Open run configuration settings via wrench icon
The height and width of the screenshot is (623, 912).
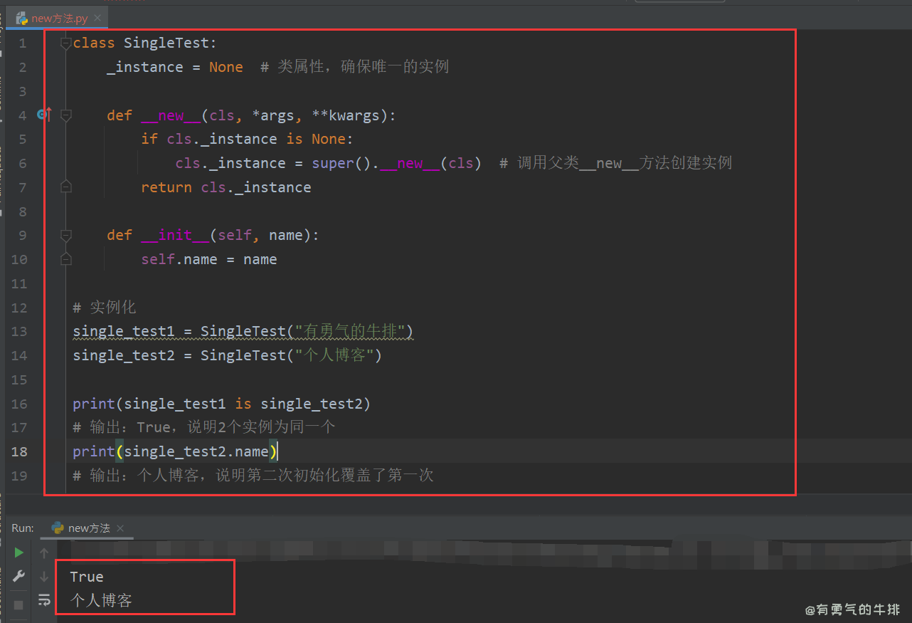click(x=18, y=575)
